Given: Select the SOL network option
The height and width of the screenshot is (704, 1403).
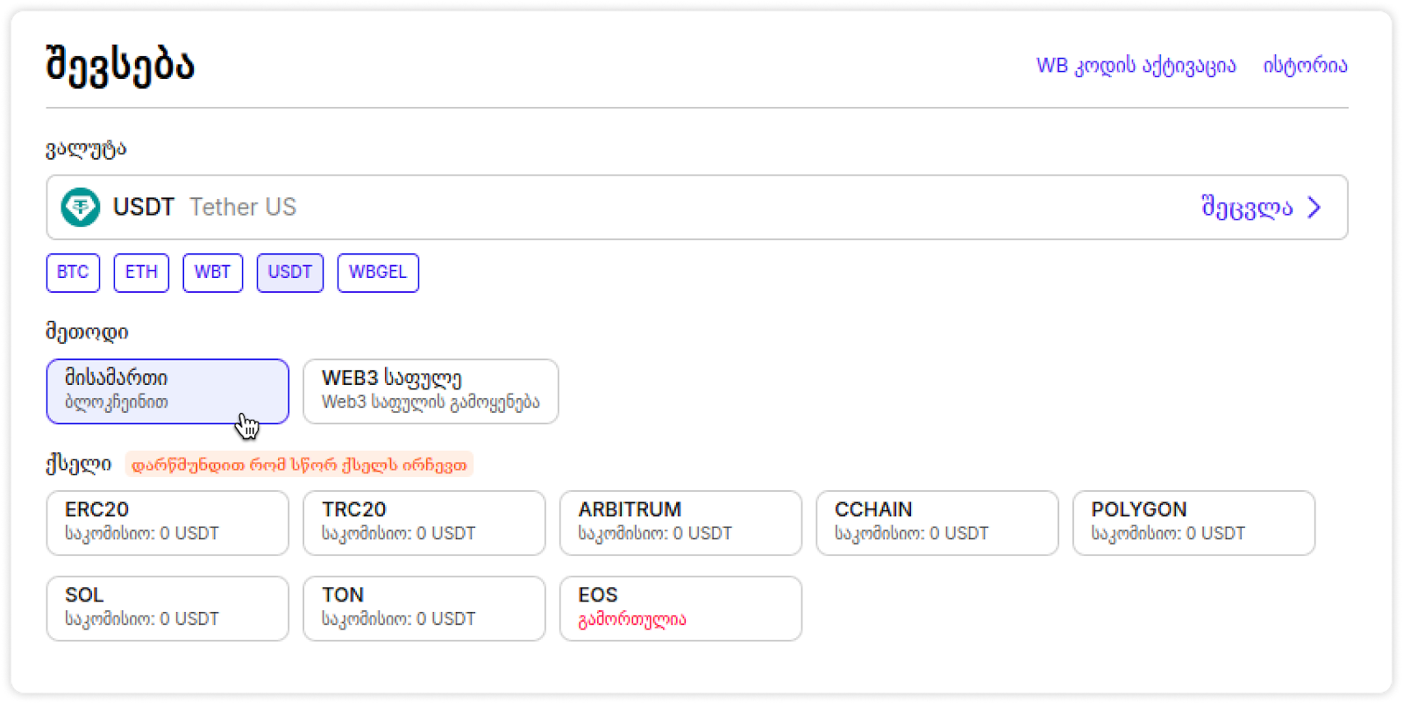Looking at the screenshot, I should 167,608.
